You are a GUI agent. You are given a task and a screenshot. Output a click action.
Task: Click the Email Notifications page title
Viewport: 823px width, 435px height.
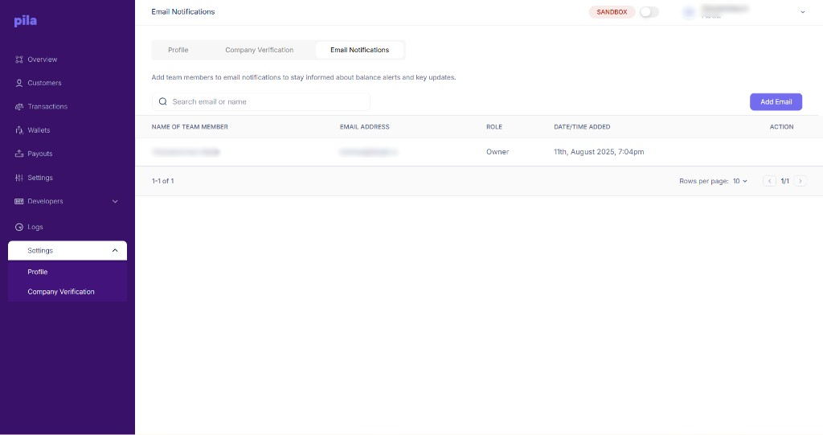183,11
